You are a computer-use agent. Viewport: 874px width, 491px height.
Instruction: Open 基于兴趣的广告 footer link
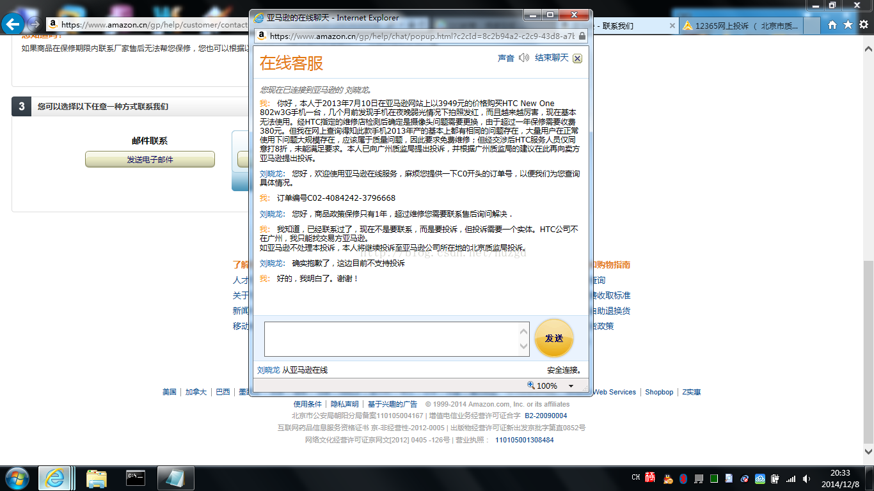pyautogui.click(x=392, y=404)
